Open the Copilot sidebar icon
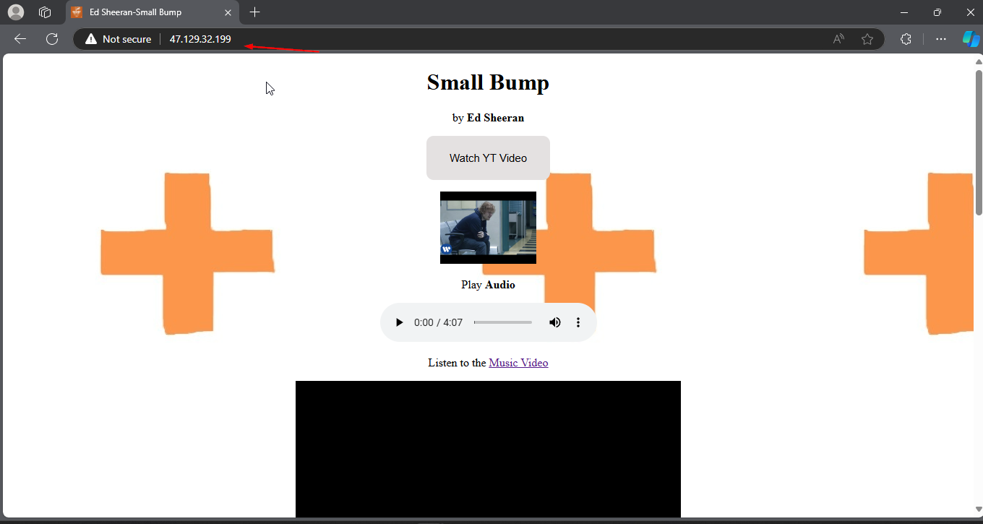The image size is (983, 524). coord(970,39)
